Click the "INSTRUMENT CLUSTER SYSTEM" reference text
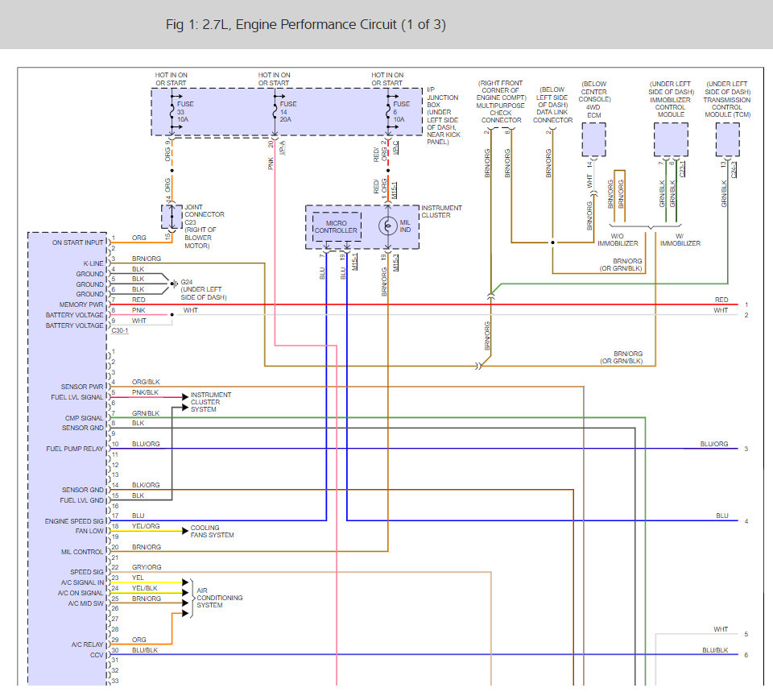The width and height of the screenshot is (773, 692). [210, 402]
